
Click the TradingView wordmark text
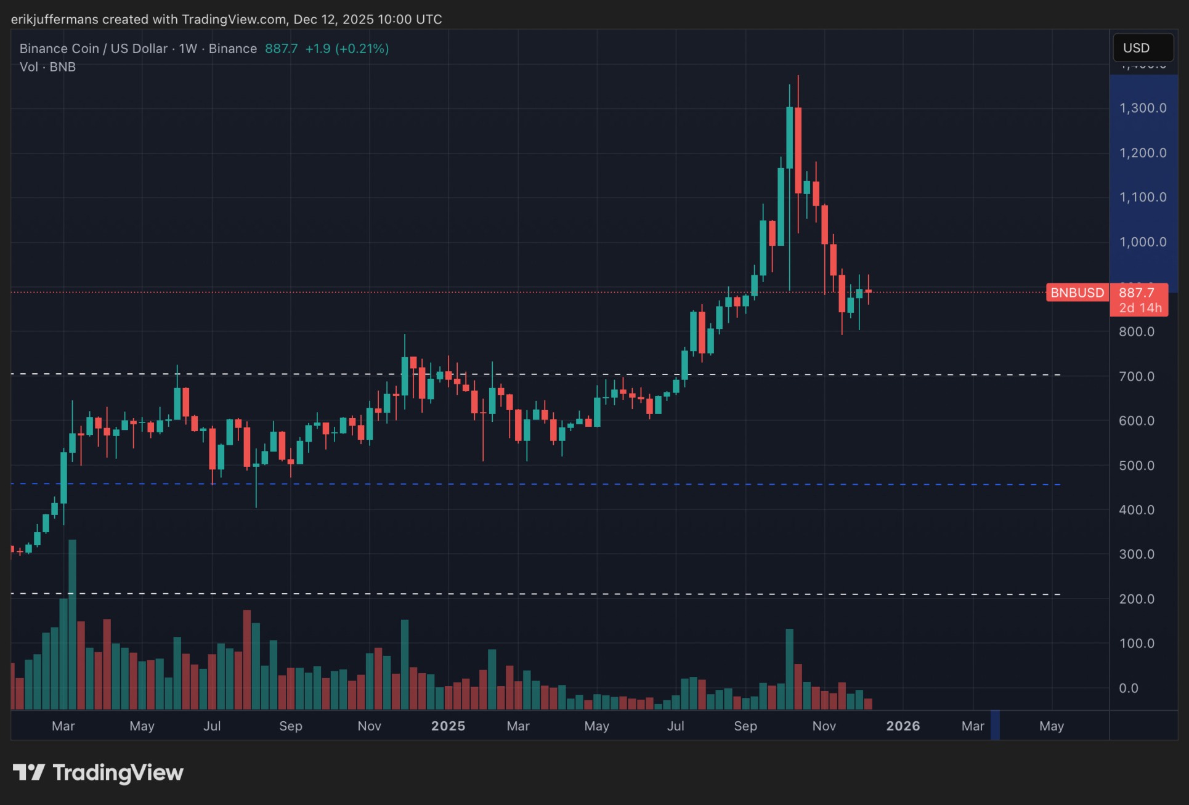coord(118,772)
